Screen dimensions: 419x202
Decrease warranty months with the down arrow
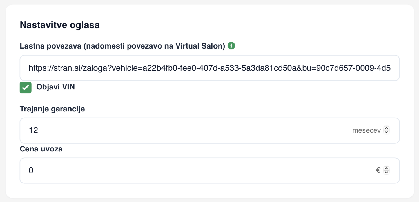tap(387, 132)
